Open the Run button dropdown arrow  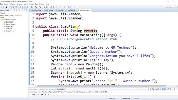point(34,7)
